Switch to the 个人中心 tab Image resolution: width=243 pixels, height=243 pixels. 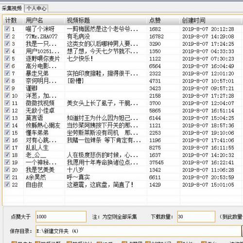pyautogui.click(x=36, y=8)
